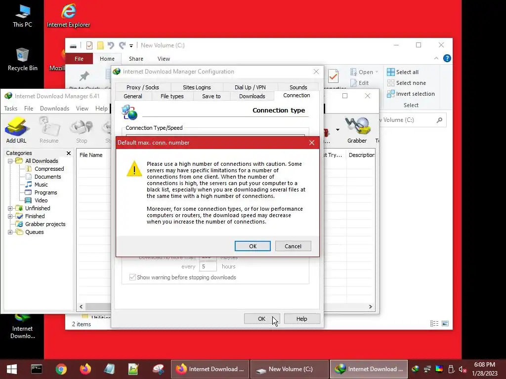Cancel the Default max. conn. number dialog
This screenshot has width=506, height=379.
(293, 246)
